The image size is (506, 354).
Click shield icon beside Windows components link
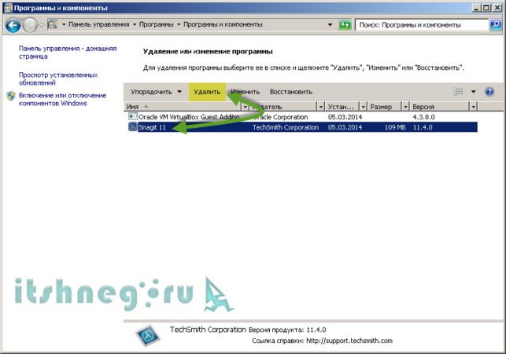coord(11,96)
